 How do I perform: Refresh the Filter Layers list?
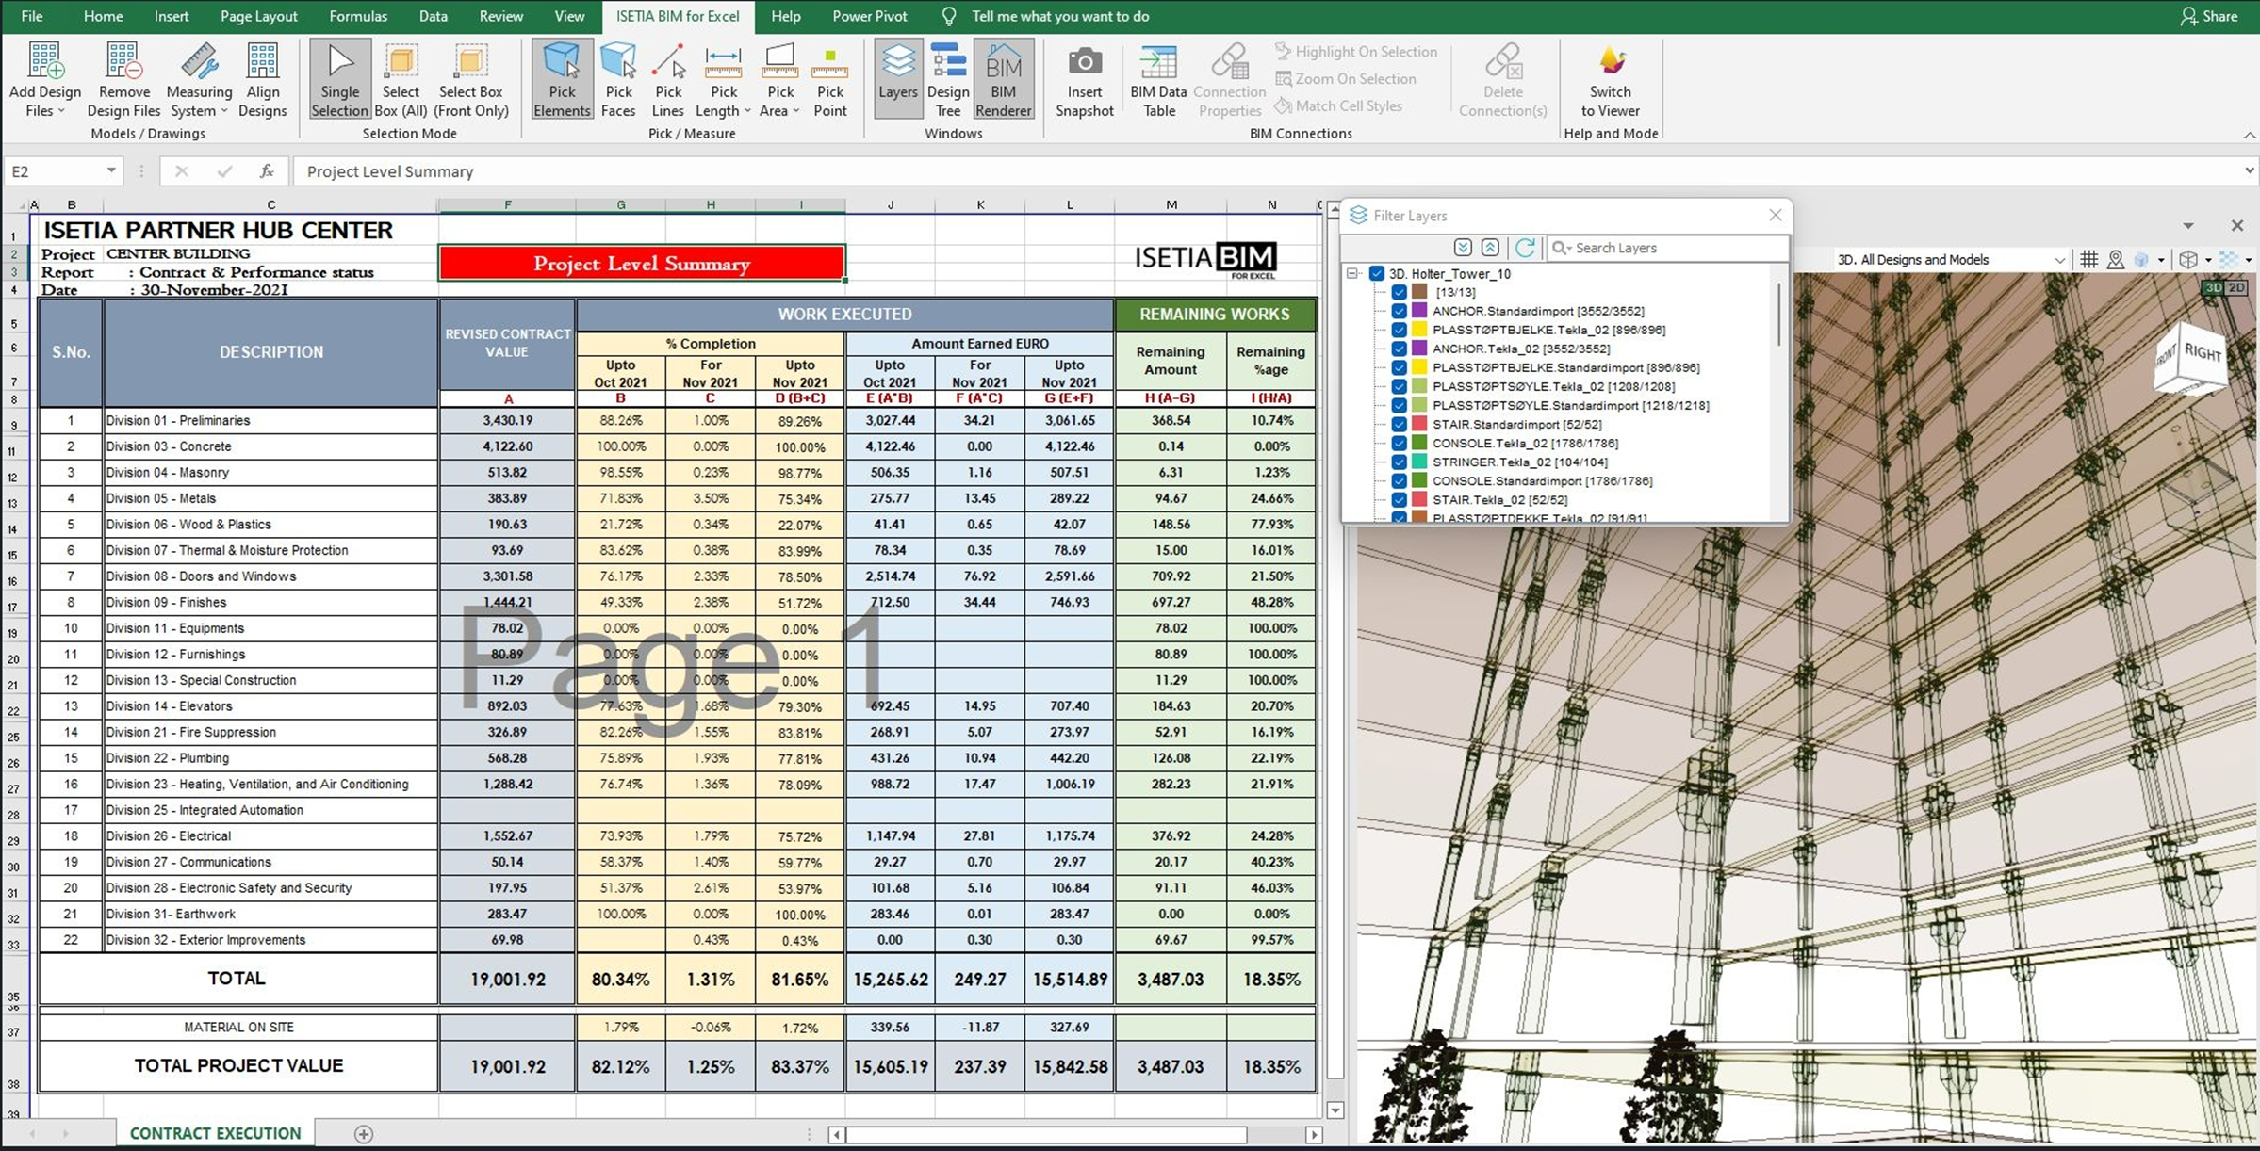[x=1525, y=248]
